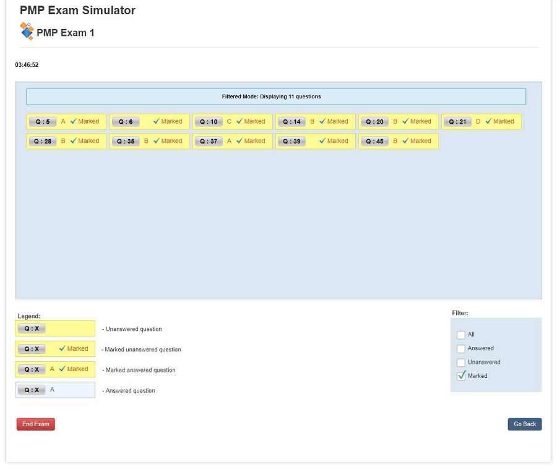Uncheck the Marked filter
The width and height of the screenshot is (557, 467).
click(x=461, y=375)
